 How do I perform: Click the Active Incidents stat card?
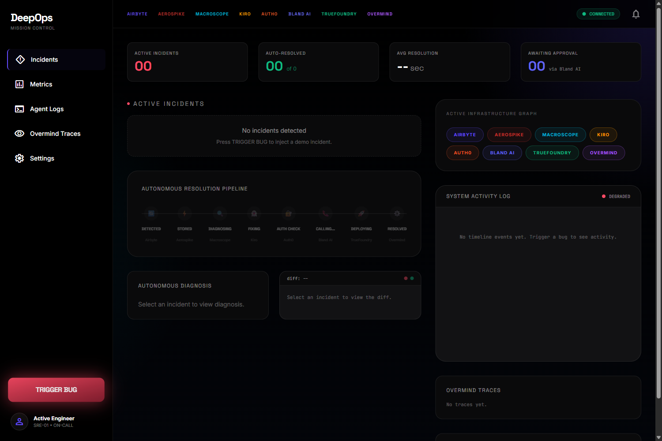(187, 62)
